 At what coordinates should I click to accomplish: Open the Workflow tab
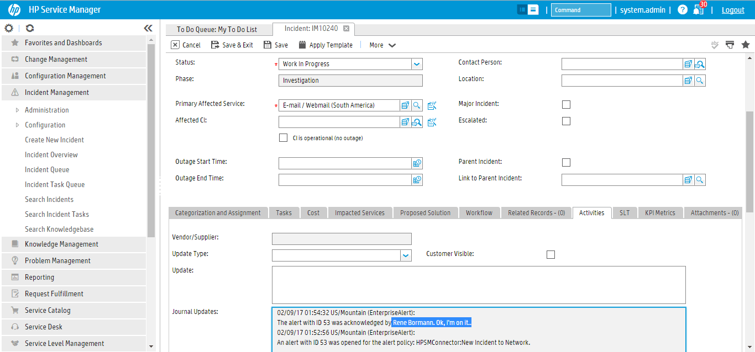pyautogui.click(x=479, y=213)
